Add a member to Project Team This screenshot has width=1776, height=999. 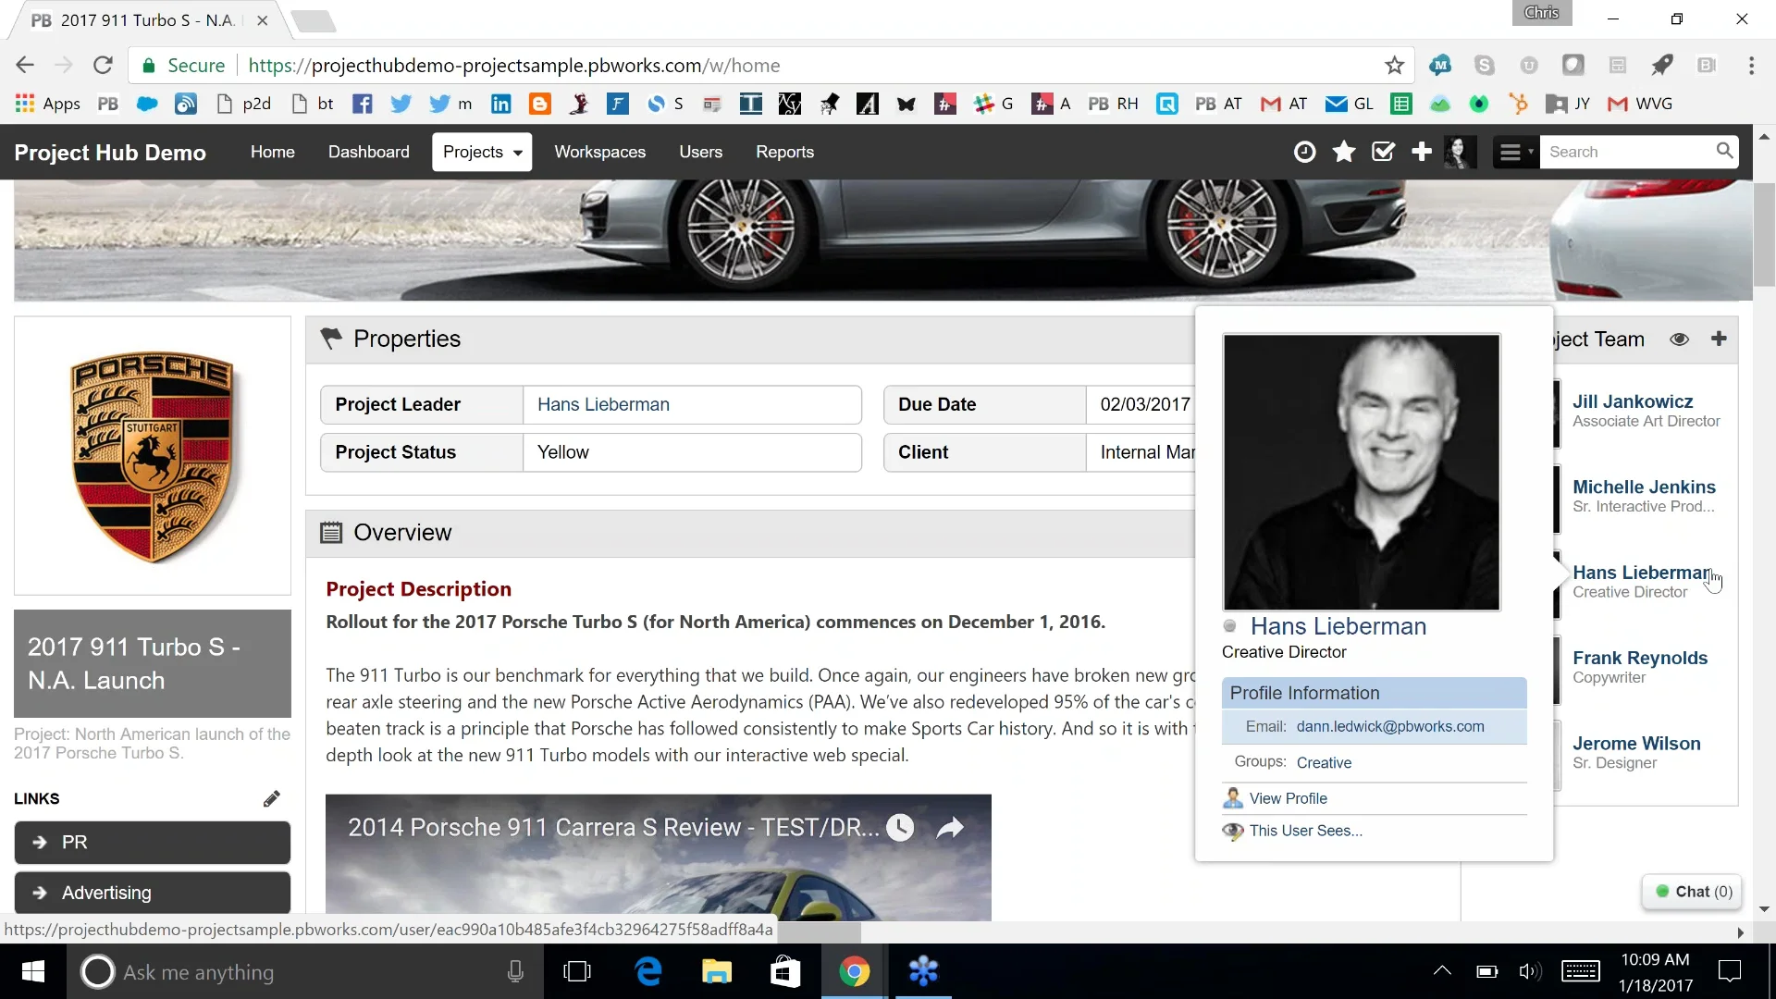point(1719,339)
